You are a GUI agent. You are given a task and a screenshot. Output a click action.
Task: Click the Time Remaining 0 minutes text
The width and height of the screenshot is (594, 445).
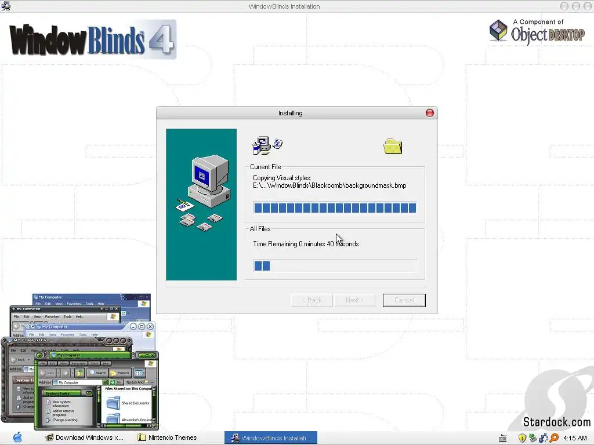306,244
